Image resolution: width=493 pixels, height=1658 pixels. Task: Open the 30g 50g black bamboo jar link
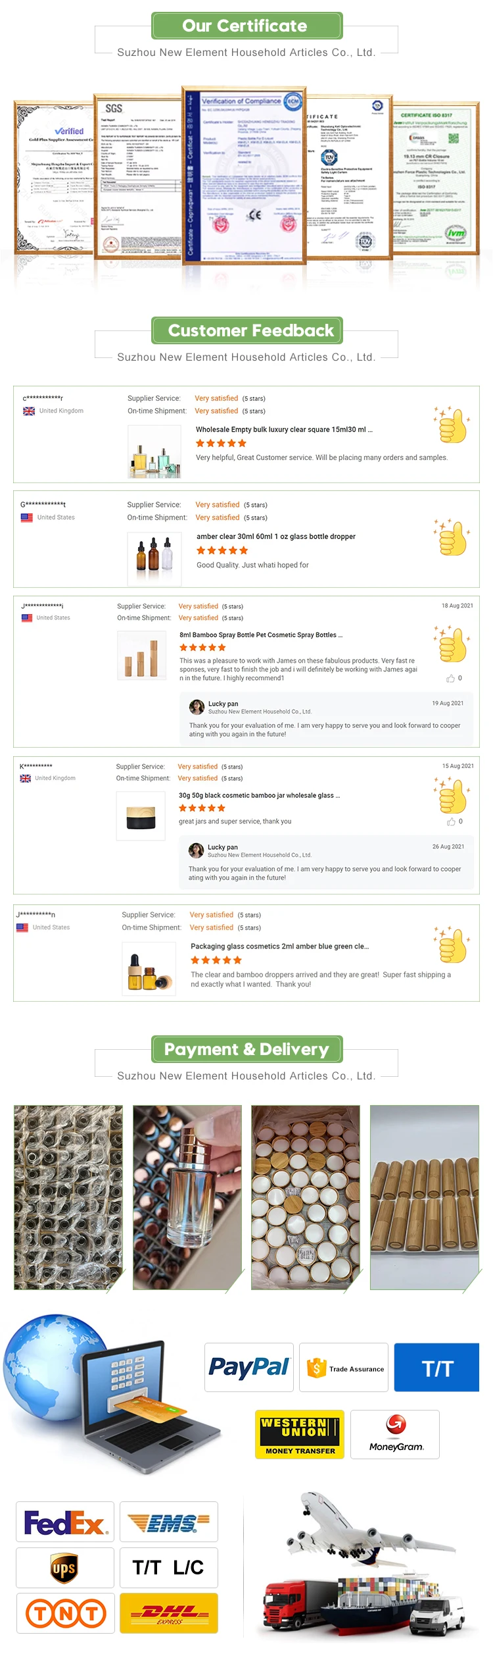click(x=259, y=795)
